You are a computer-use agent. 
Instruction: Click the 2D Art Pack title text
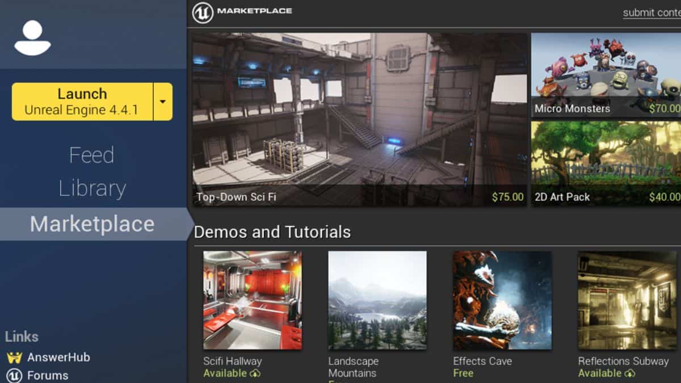[x=562, y=197]
